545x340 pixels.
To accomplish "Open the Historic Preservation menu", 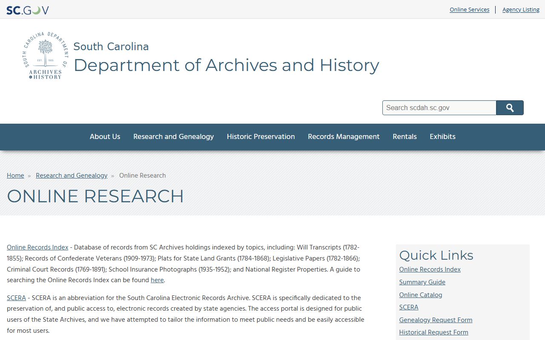I will click(x=261, y=136).
